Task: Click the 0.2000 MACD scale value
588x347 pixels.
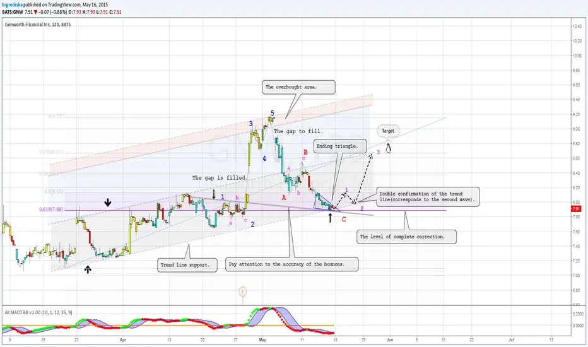Action: pyautogui.click(x=579, y=314)
